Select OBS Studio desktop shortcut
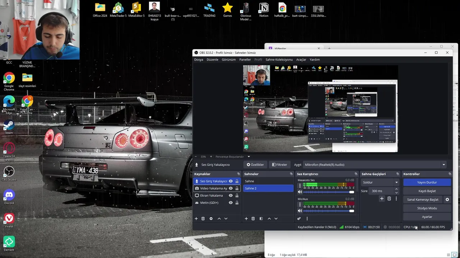 coord(9,174)
